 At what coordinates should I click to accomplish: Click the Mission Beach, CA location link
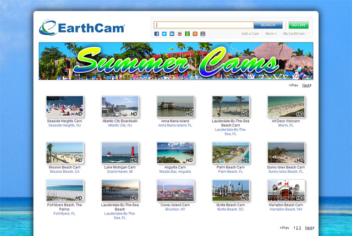coord(64,172)
